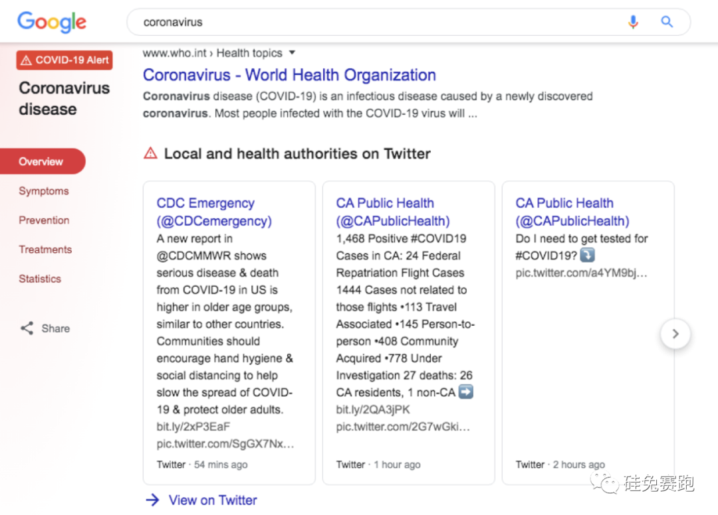Click the magnifying glass search icon
718x515 pixels.
667,22
